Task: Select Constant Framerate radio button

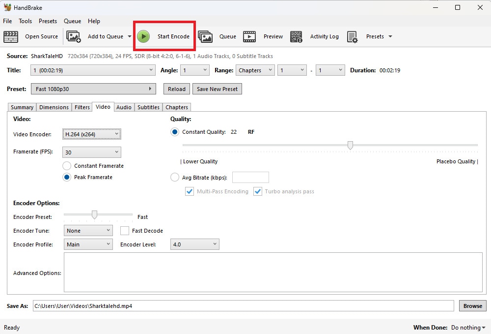Action: pyautogui.click(x=67, y=166)
